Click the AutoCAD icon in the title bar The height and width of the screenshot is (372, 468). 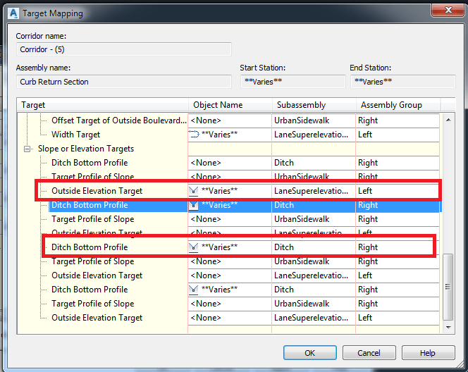pyautogui.click(x=11, y=13)
